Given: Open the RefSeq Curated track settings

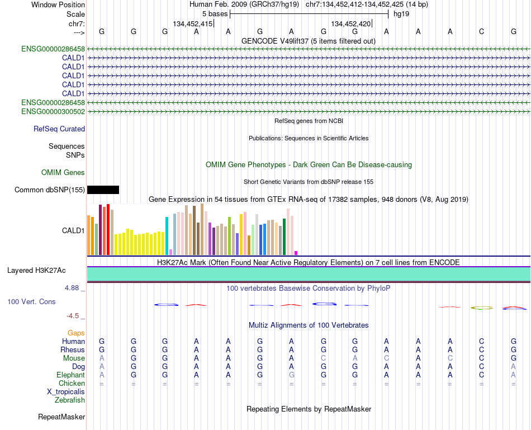Looking at the screenshot, I should (x=59, y=129).
